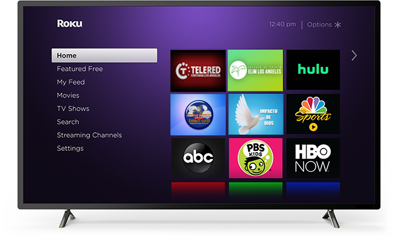Launch the Telered channel
398x236 pixels.
click(x=198, y=70)
